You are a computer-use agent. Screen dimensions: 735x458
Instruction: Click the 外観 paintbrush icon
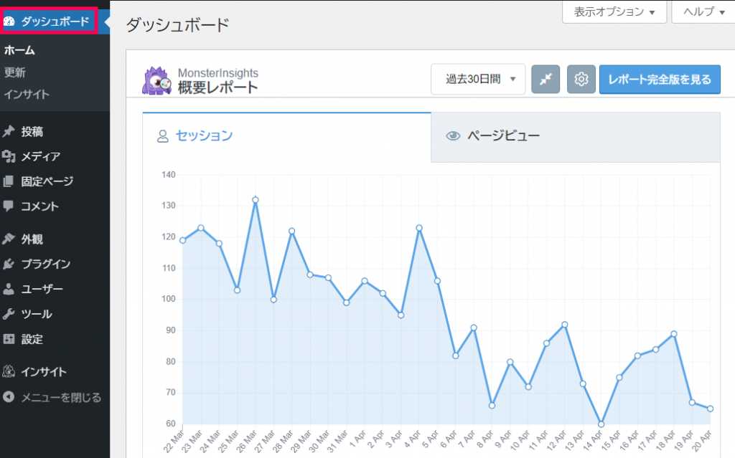[9, 239]
